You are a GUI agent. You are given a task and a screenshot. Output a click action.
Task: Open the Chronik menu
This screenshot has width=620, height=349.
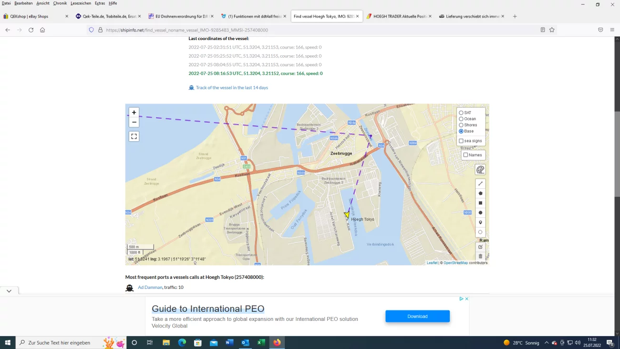60,3
